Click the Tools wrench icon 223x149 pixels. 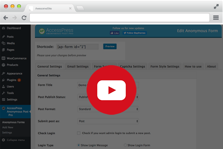(4, 93)
